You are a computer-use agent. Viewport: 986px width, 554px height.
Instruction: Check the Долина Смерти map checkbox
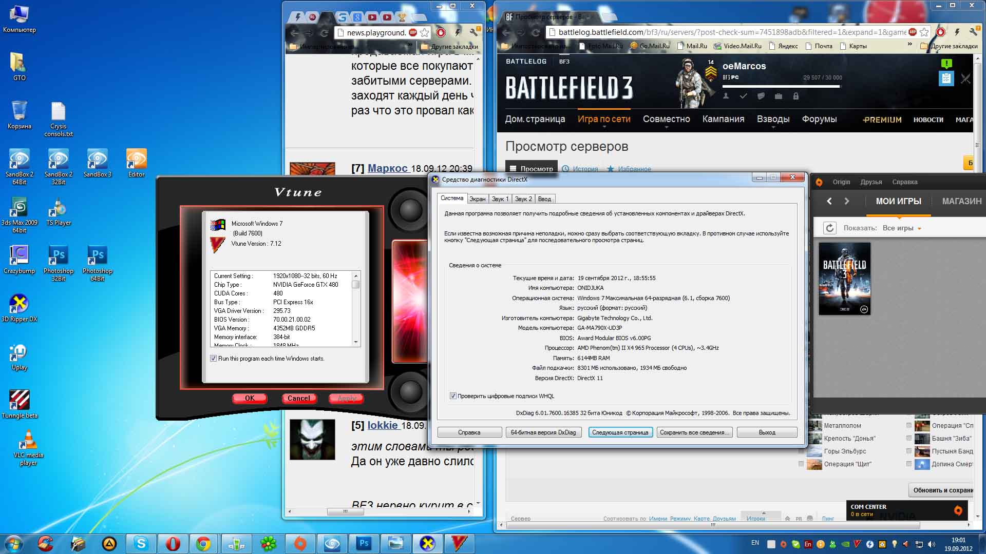tap(909, 464)
